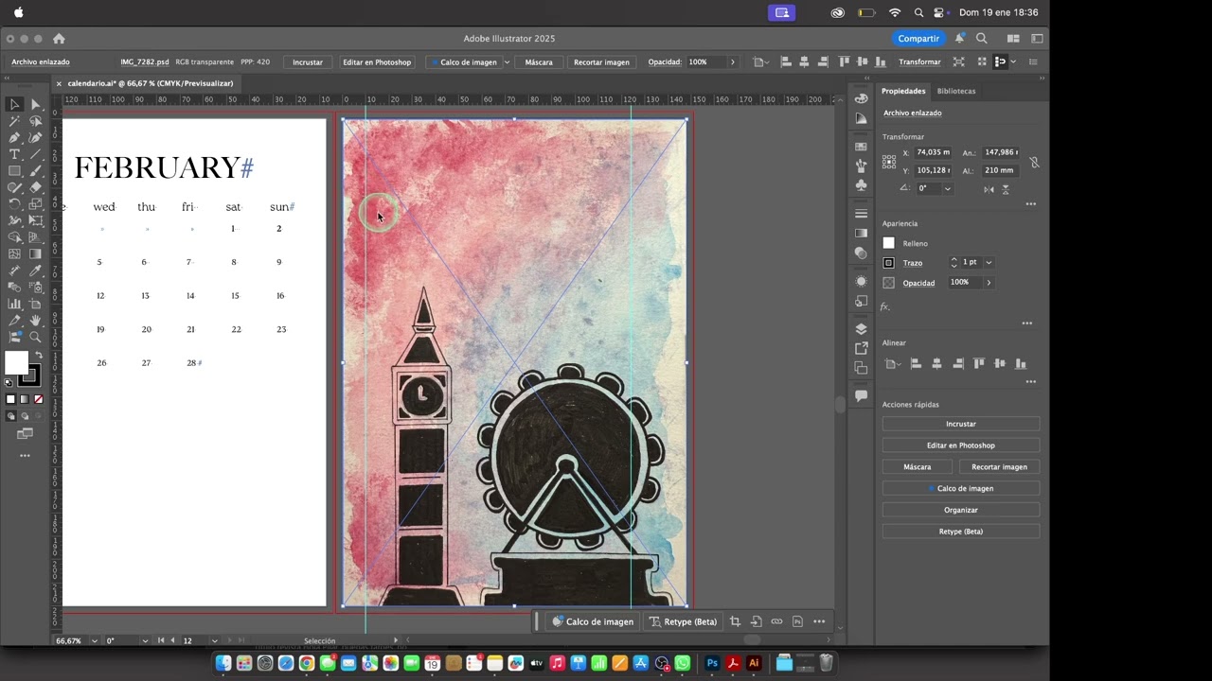Expand the Opacidad arrow in top control bar
1212x681 pixels.
(732, 62)
